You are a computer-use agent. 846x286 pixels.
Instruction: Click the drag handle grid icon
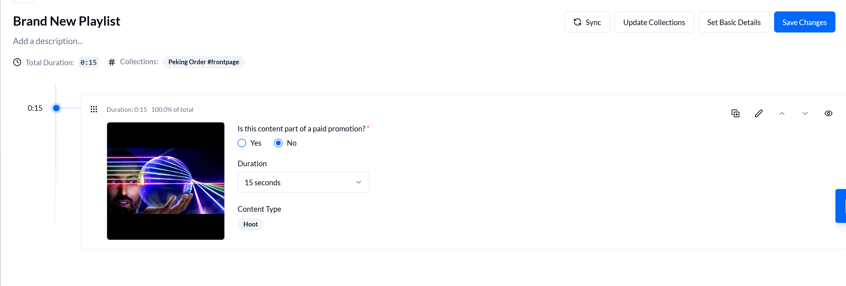tap(94, 109)
